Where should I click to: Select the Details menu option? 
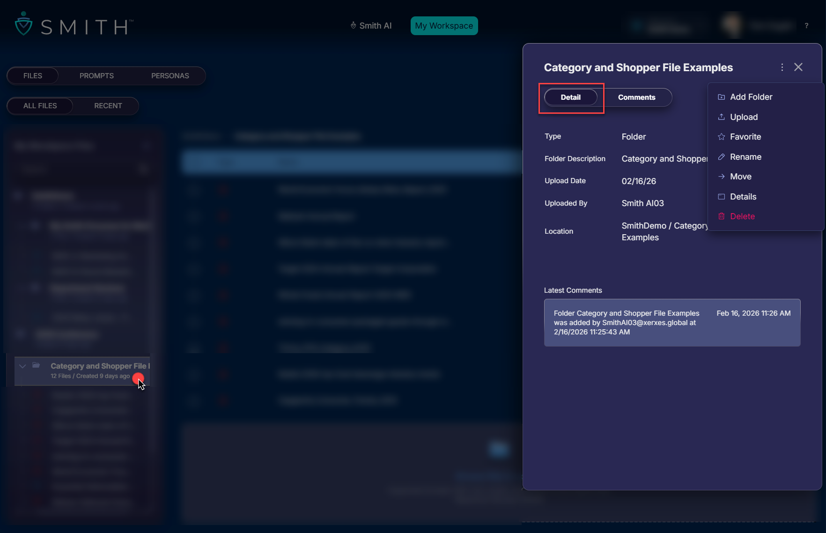click(x=743, y=197)
